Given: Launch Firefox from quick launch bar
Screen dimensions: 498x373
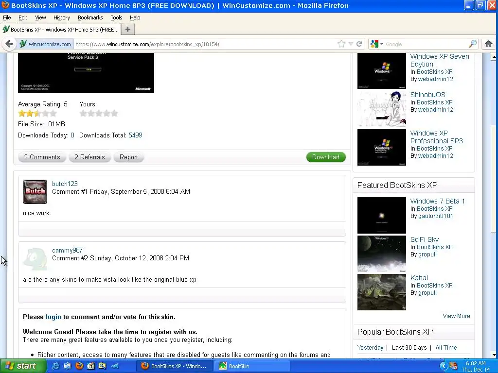Looking at the screenshot, I should point(79,366).
